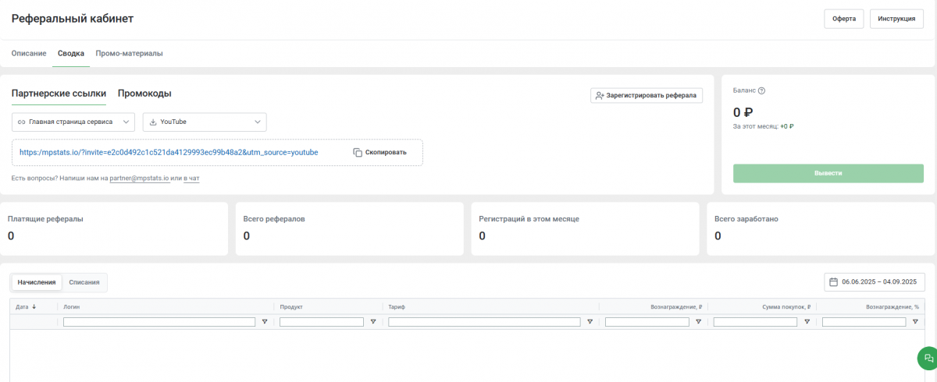Click filter icon for Сумма покупок column

point(807,322)
